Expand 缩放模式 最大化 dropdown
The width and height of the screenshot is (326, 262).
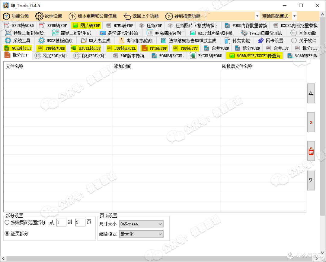141,234
